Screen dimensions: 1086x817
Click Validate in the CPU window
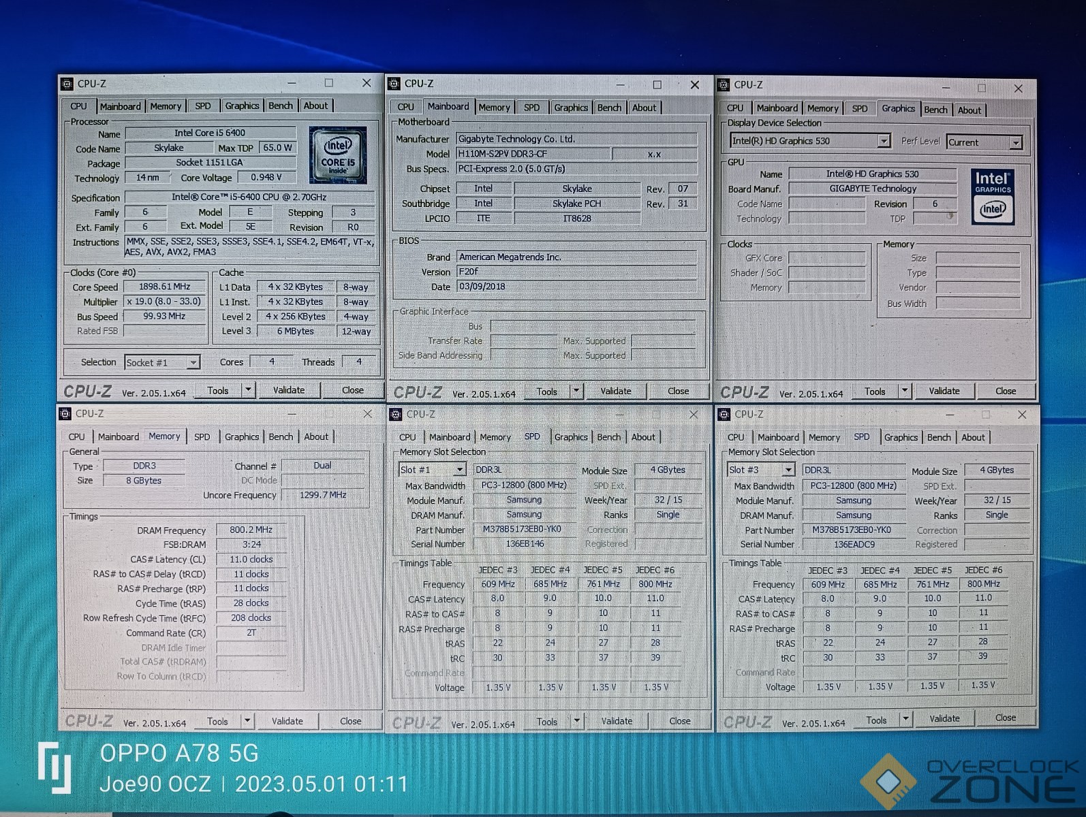pos(289,390)
